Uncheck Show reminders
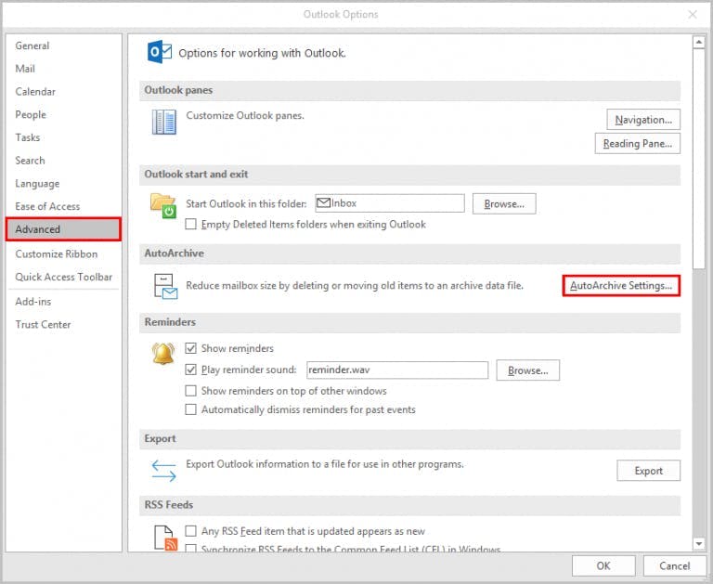The image size is (713, 584). [191, 348]
